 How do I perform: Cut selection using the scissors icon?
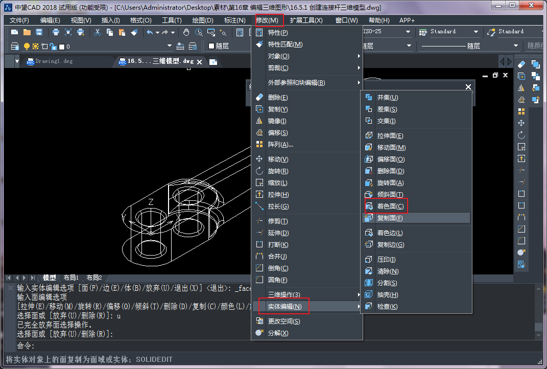pyautogui.click(x=96, y=32)
